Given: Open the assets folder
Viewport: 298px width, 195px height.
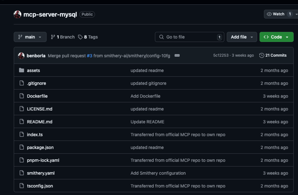Looking at the screenshot, I should (x=33, y=70).
